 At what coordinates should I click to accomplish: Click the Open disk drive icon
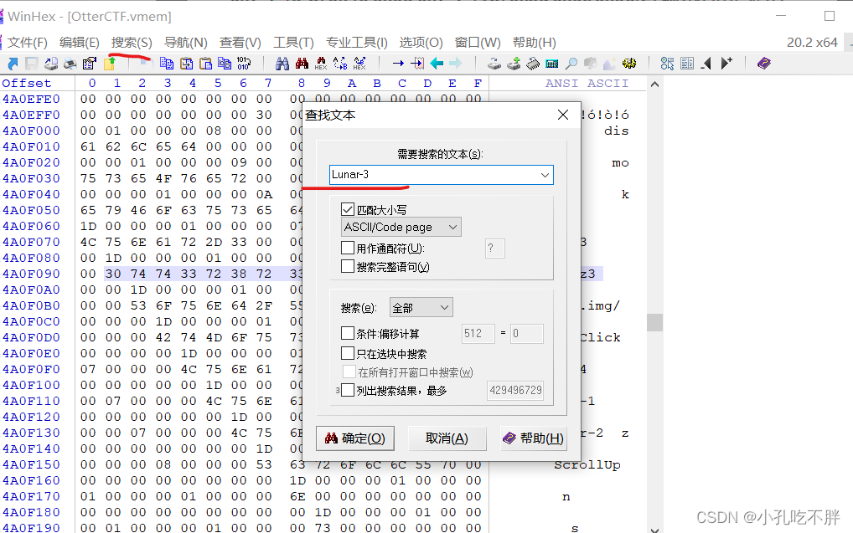[x=494, y=64]
